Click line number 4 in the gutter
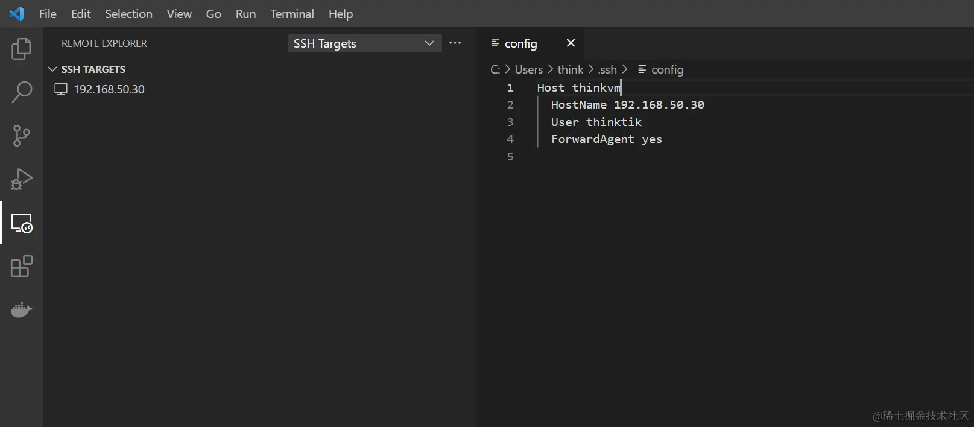 (x=510, y=139)
